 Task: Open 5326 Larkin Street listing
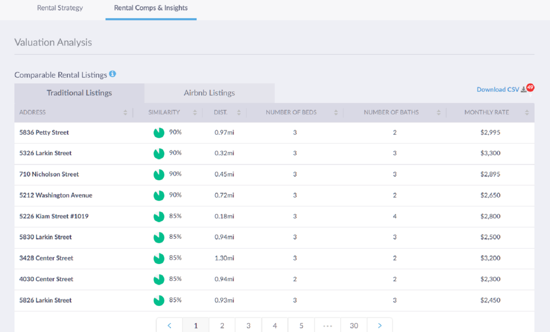click(45, 153)
